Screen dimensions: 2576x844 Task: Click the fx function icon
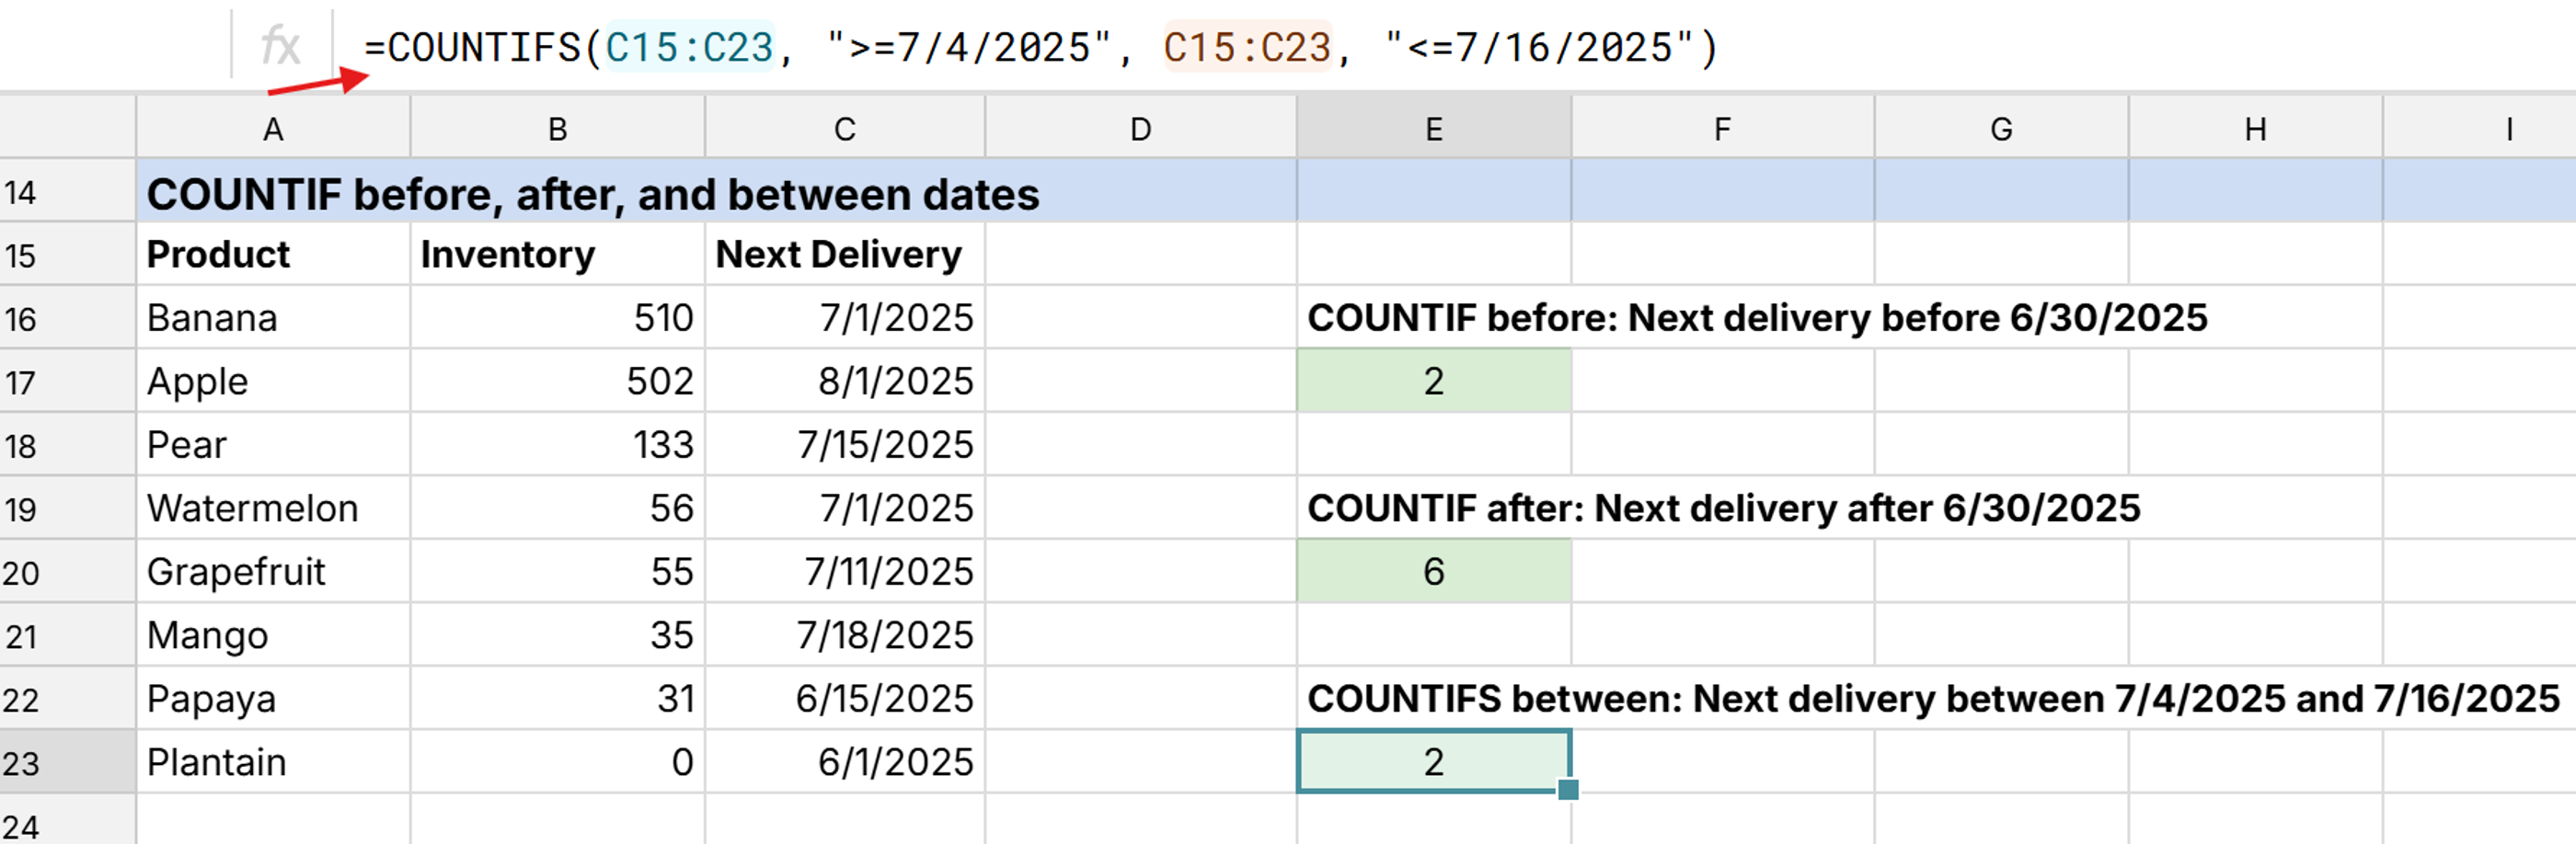pyautogui.click(x=283, y=44)
